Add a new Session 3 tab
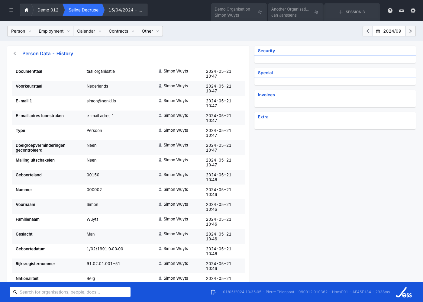Image resolution: width=423 pixels, height=302 pixels. [x=352, y=12]
